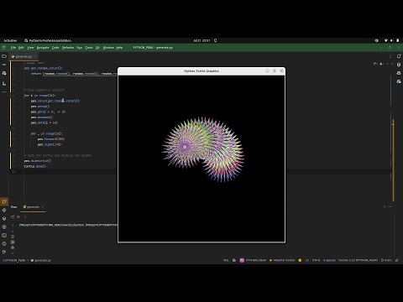Toggle soft-wrap in the Run console

tap(13, 237)
